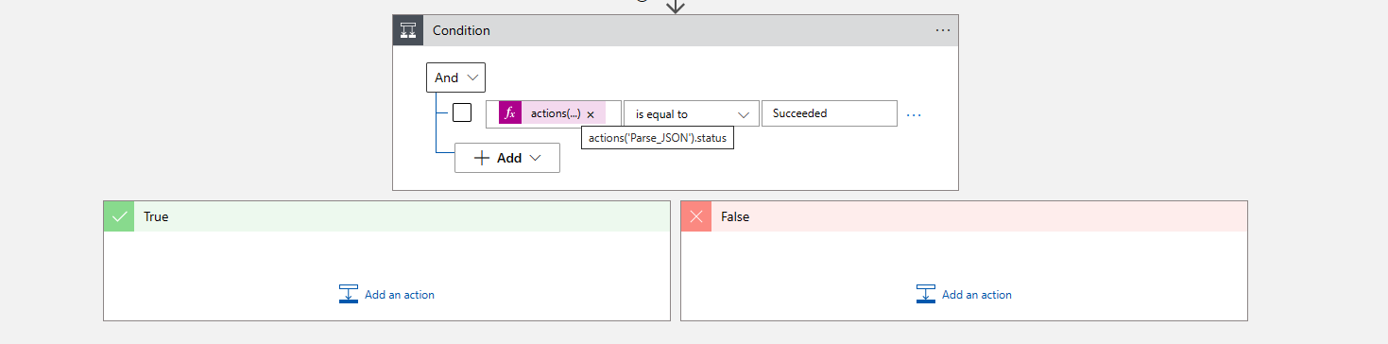The width and height of the screenshot is (1388, 344).
Task: Click the Add button in Condition
Action: pyautogui.click(x=507, y=158)
